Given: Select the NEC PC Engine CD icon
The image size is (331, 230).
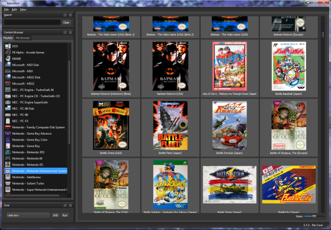Looking at the screenshot, I should 8,96.
